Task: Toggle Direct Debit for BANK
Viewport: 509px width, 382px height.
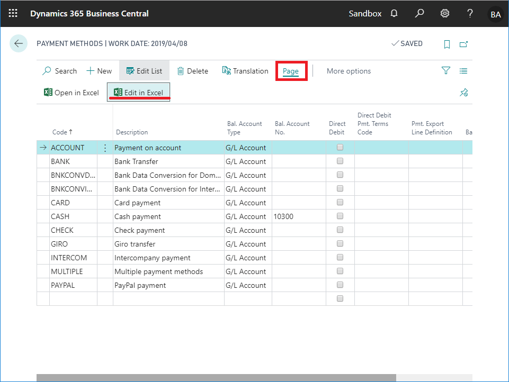Action: (340, 161)
